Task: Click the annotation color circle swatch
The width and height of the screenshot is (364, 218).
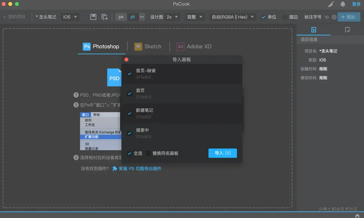Action: click(334, 17)
